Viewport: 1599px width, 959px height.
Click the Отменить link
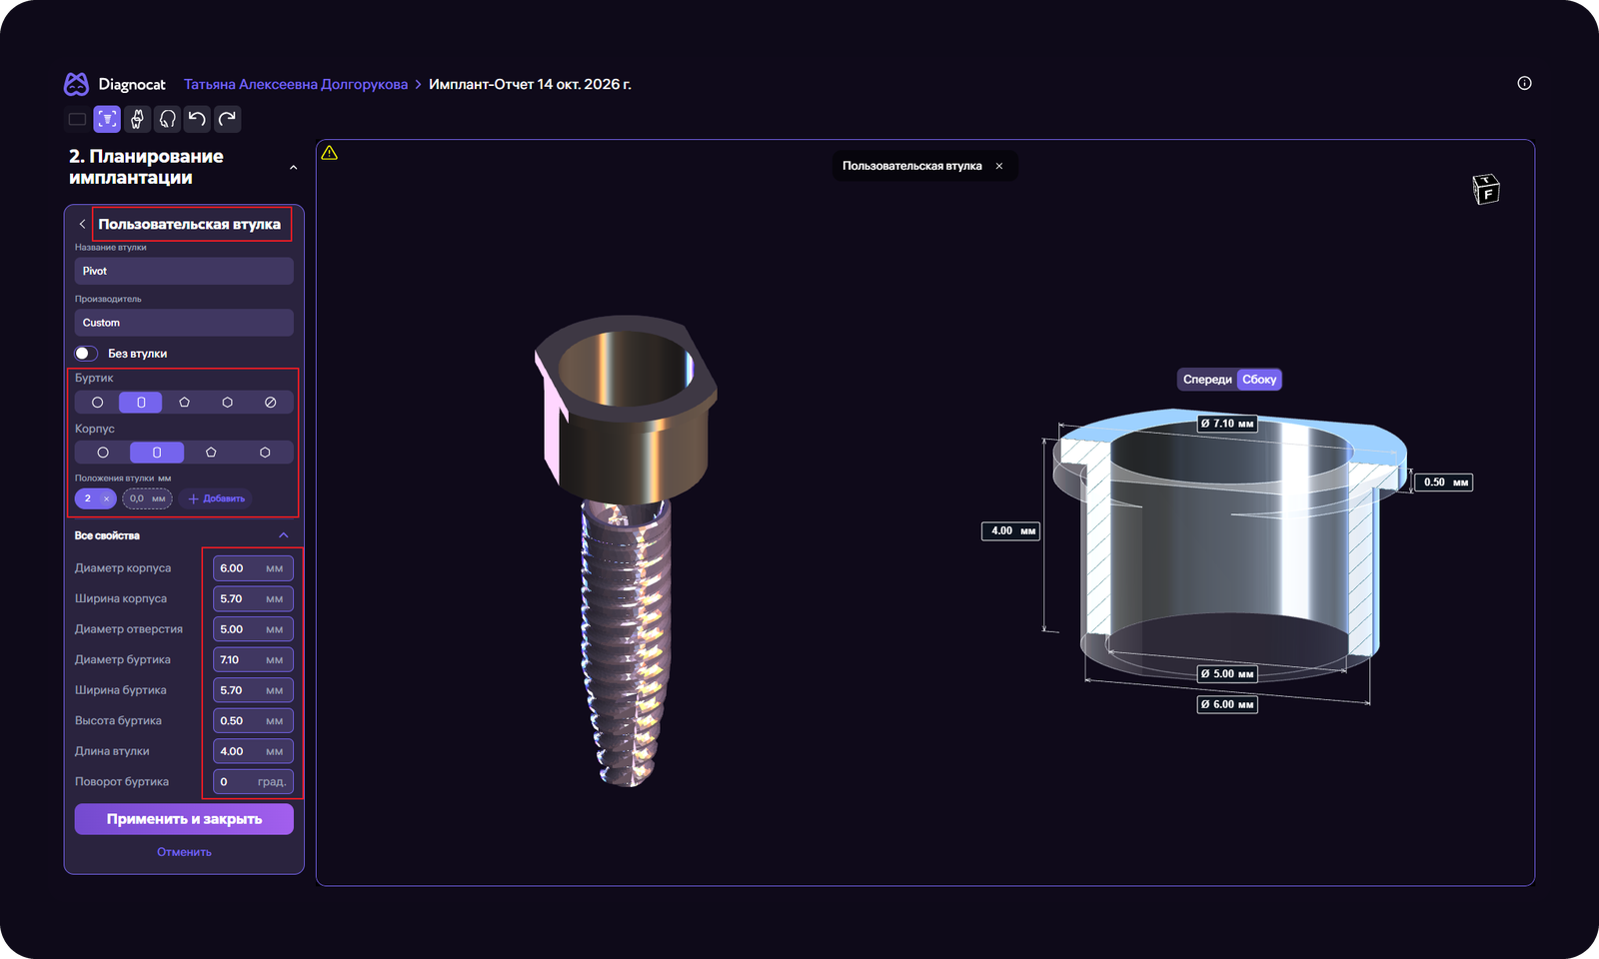click(x=184, y=852)
